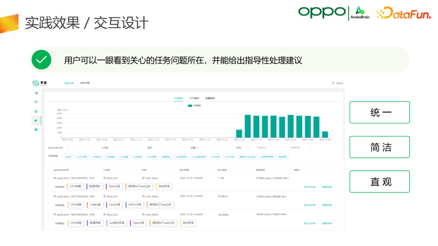Toggle the OOM预警 filter chip
The height and width of the screenshot is (246, 438).
152,157
